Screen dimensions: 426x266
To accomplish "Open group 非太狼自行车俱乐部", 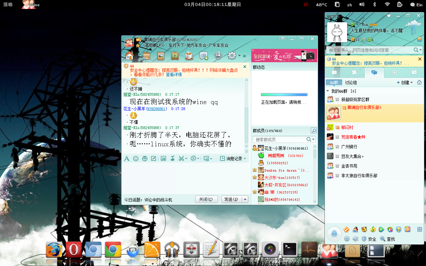I will [x=374, y=176].
